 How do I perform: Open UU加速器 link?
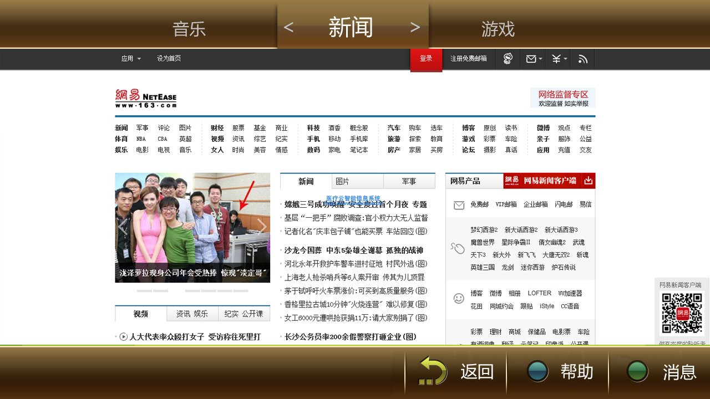click(x=570, y=293)
